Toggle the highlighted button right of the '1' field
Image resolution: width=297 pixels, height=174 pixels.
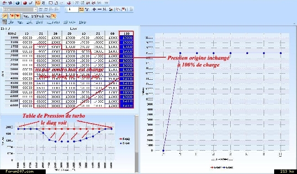tap(81, 9)
